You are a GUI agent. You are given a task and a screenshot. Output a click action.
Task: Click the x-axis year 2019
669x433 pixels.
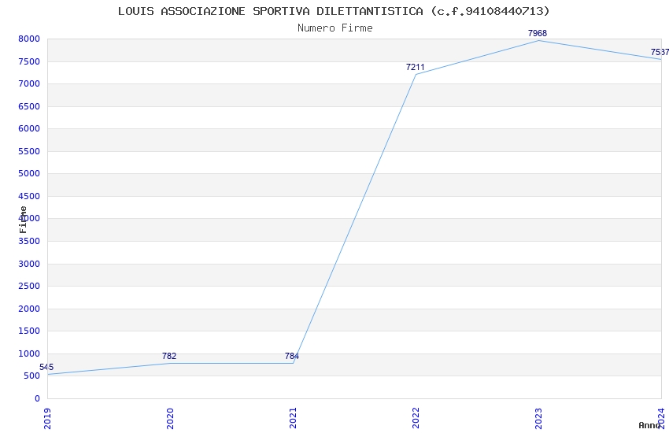click(x=47, y=419)
